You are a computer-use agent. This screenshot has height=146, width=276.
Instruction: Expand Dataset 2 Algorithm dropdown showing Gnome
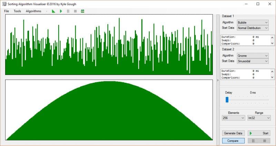pyautogui.click(x=253, y=56)
